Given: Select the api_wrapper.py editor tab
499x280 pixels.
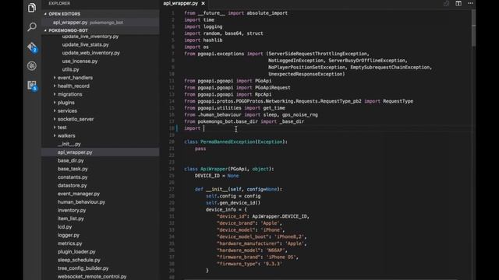Looking at the screenshot, I should click(x=180, y=3).
